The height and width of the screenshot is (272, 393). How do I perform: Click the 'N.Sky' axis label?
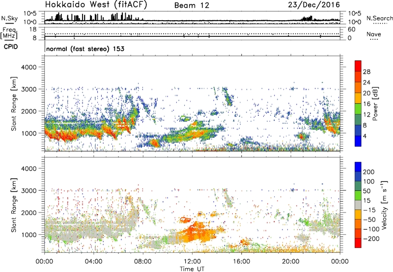pyautogui.click(x=9, y=18)
